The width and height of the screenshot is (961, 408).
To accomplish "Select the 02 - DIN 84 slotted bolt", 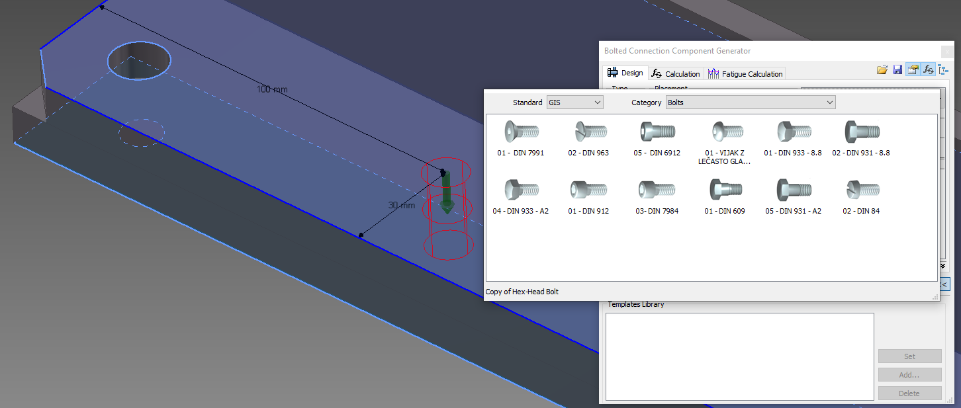I will [x=860, y=196].
